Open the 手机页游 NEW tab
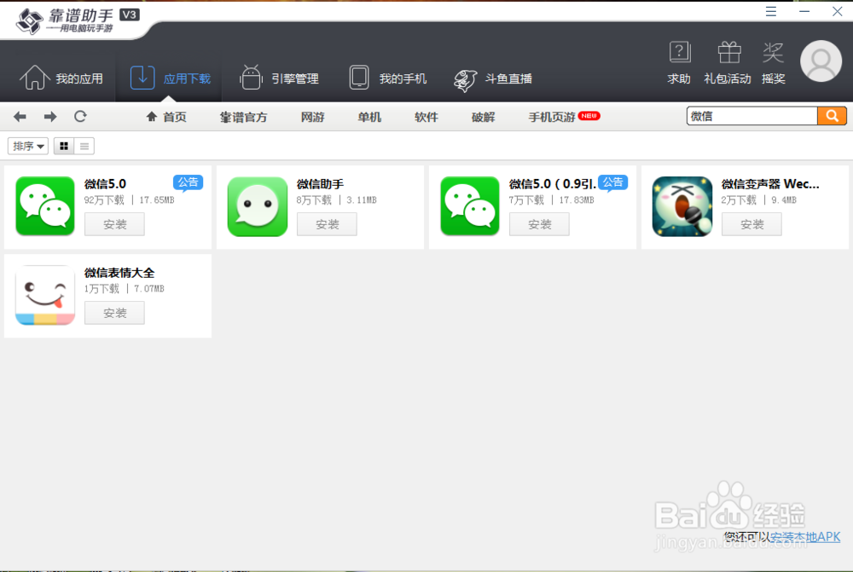 coord(564,117)
